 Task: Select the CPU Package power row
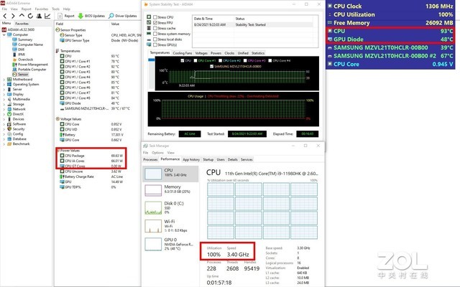pyautogui.click(x=91, y=156)
